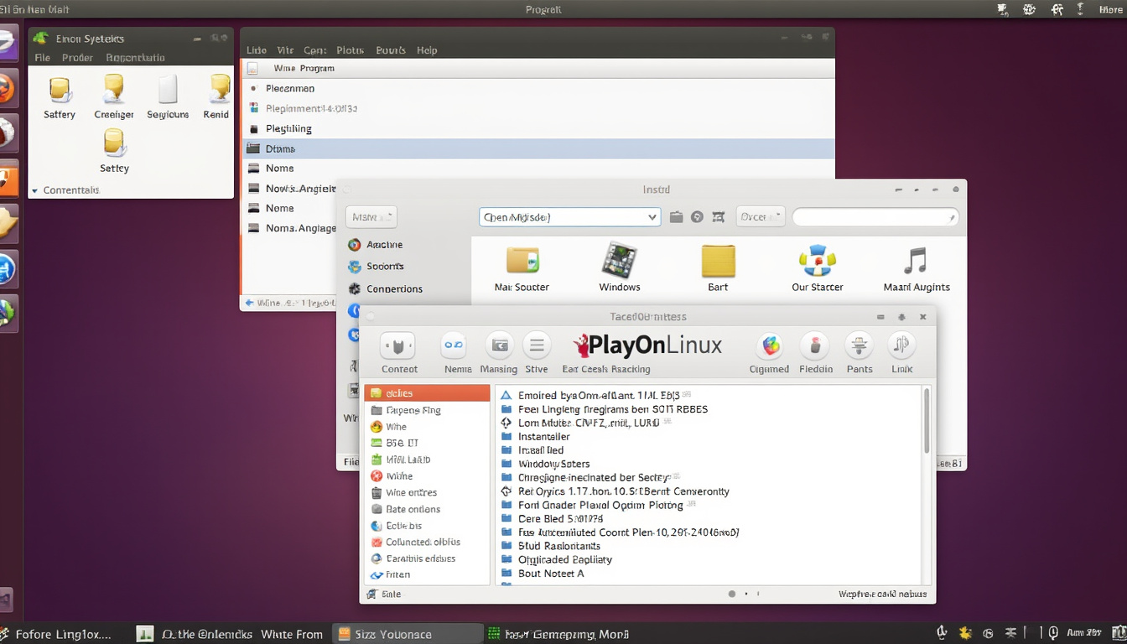Open the Vitr menu in the Wine window
1127x644 pixels.
click(285, 50)
